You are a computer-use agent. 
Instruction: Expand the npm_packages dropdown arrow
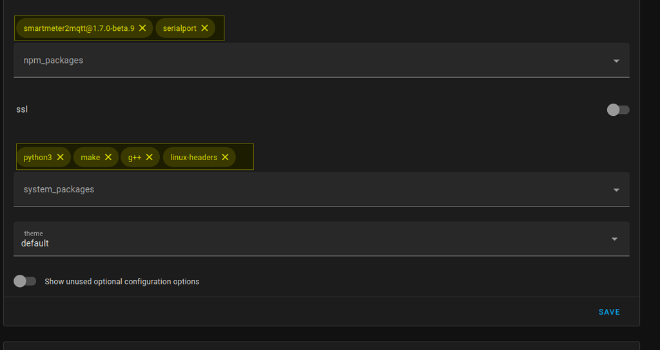tap(616, 61)
